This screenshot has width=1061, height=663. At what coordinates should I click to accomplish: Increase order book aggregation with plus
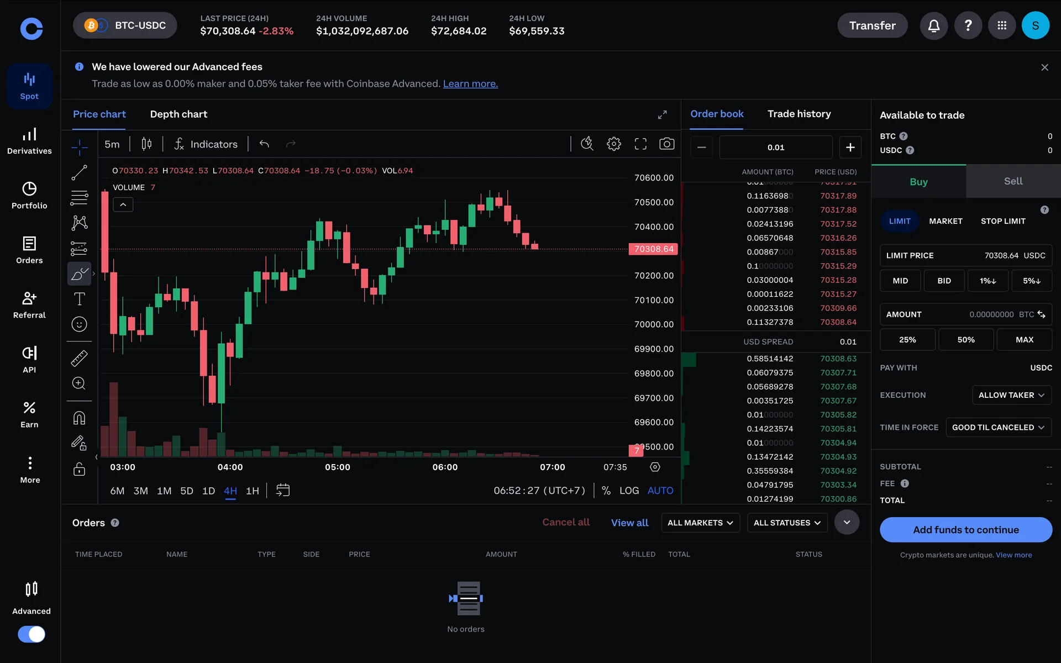[x=850, y=147]
